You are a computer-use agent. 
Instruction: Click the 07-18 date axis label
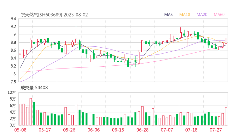pyautogui.click(x=191, y=130)
